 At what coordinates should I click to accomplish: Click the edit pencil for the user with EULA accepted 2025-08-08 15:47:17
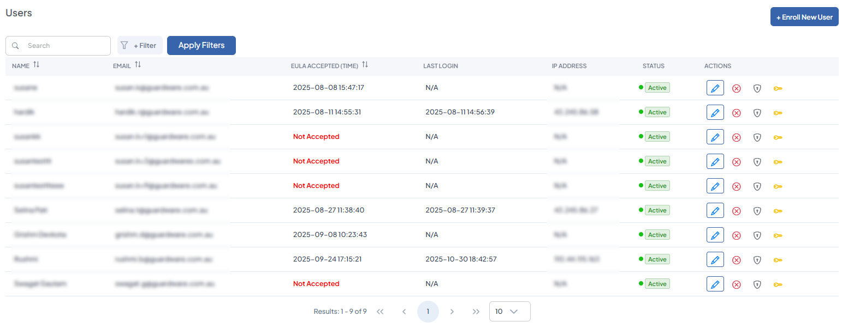tap(715, 88)
